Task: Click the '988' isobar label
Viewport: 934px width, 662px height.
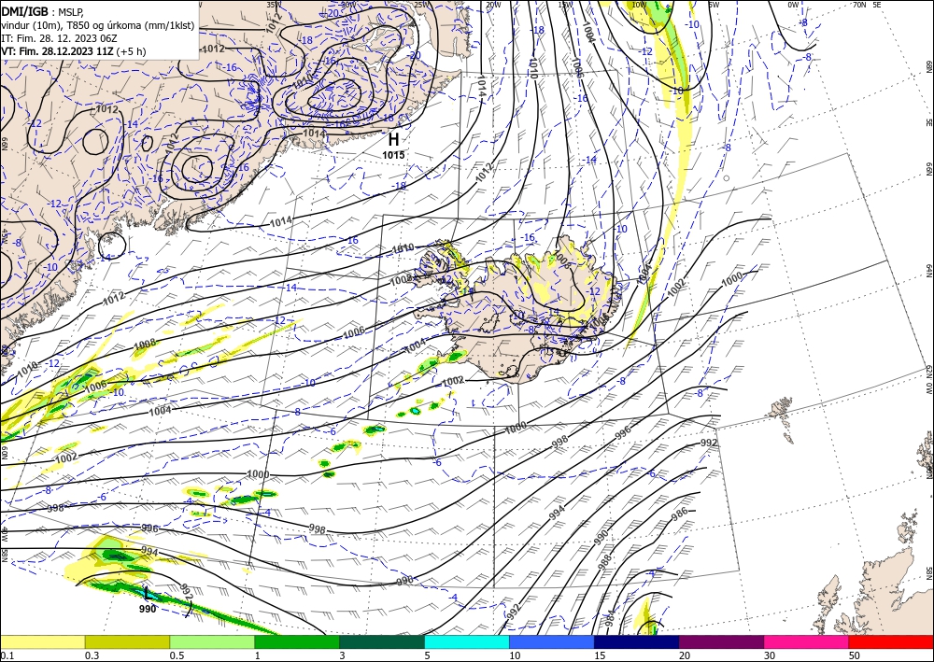Action: coord(604,561)
